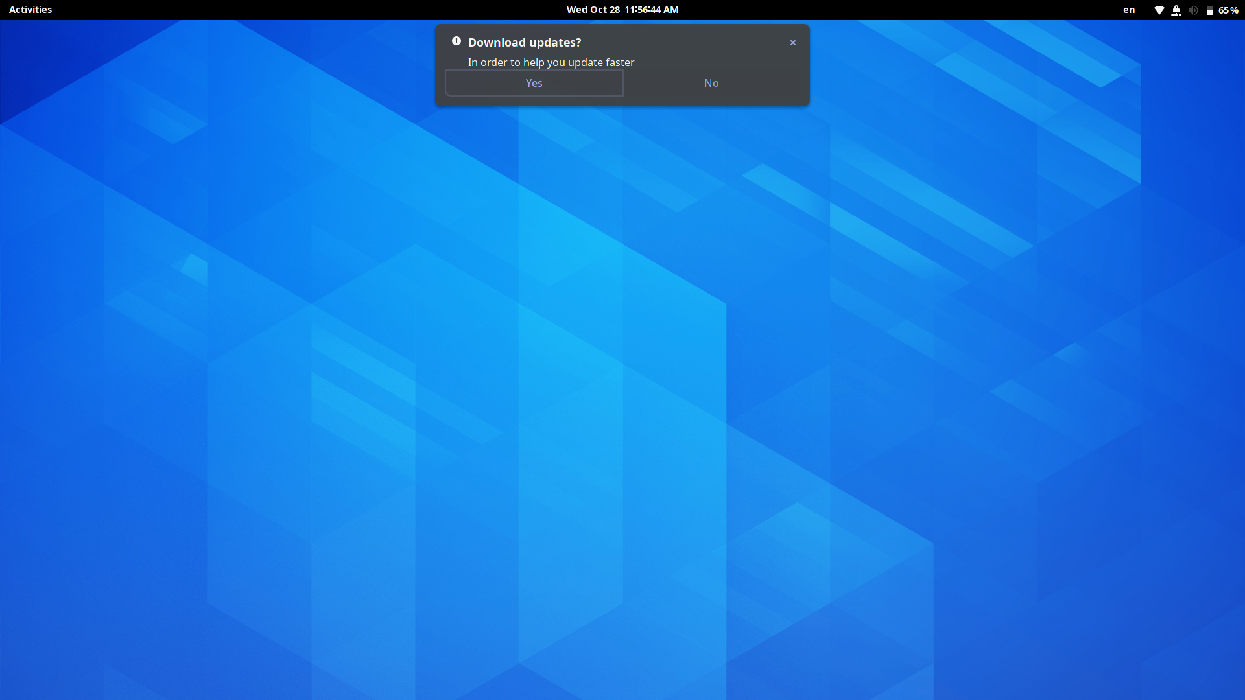This screenshot has height=700, width=1245.
Task: Dismiss the Download updates notification with X
Action: coord(792,43)
